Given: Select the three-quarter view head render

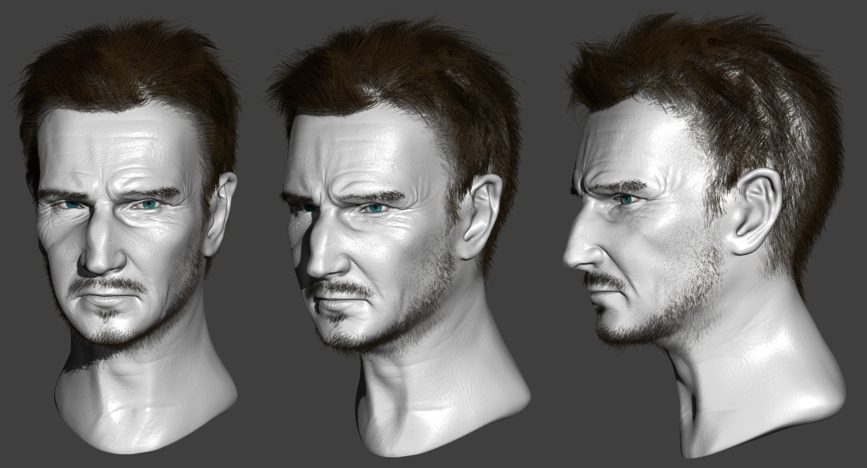Looking at the screenshot, I should tap(398, 238).
